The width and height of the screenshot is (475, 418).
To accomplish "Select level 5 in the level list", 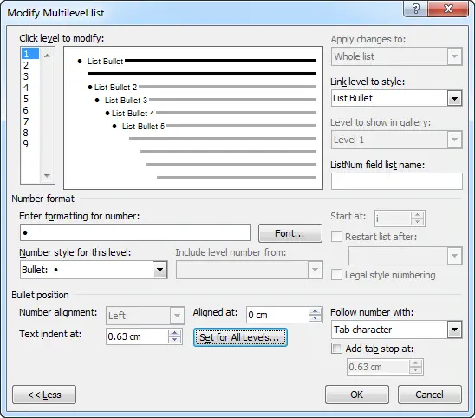I will 30,99.
